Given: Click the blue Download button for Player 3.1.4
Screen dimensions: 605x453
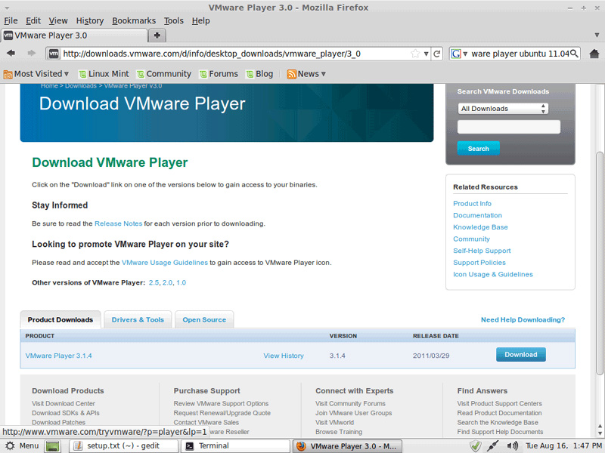Looking at the screenshot, I should point(520,355).
